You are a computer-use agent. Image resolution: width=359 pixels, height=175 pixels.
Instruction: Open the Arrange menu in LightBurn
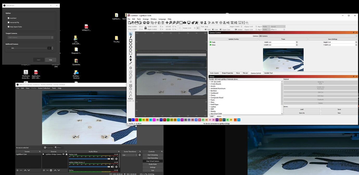pos(145,19)
